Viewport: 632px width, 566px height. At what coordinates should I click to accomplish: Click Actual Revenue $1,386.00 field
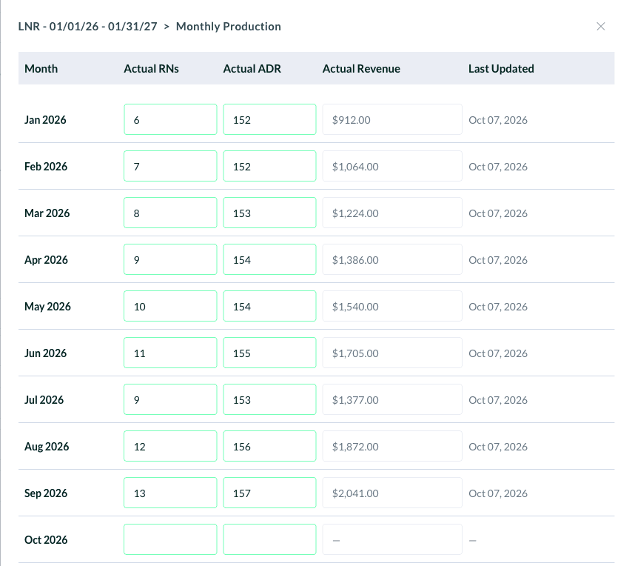point(392,259)
